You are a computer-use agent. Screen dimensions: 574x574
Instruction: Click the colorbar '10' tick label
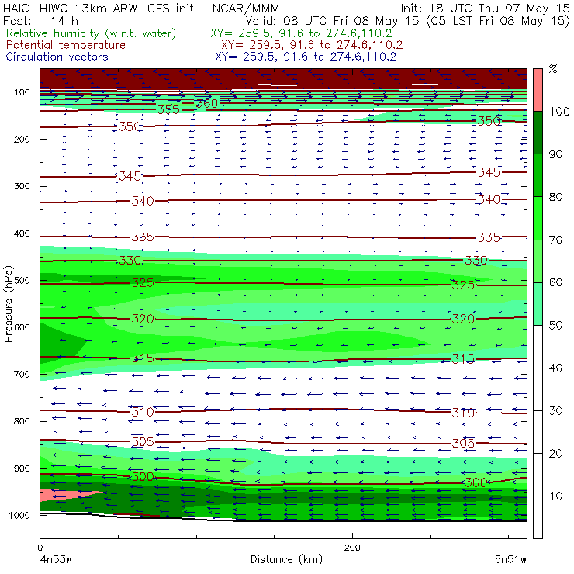pyautogui.click(x=555, y=496)
